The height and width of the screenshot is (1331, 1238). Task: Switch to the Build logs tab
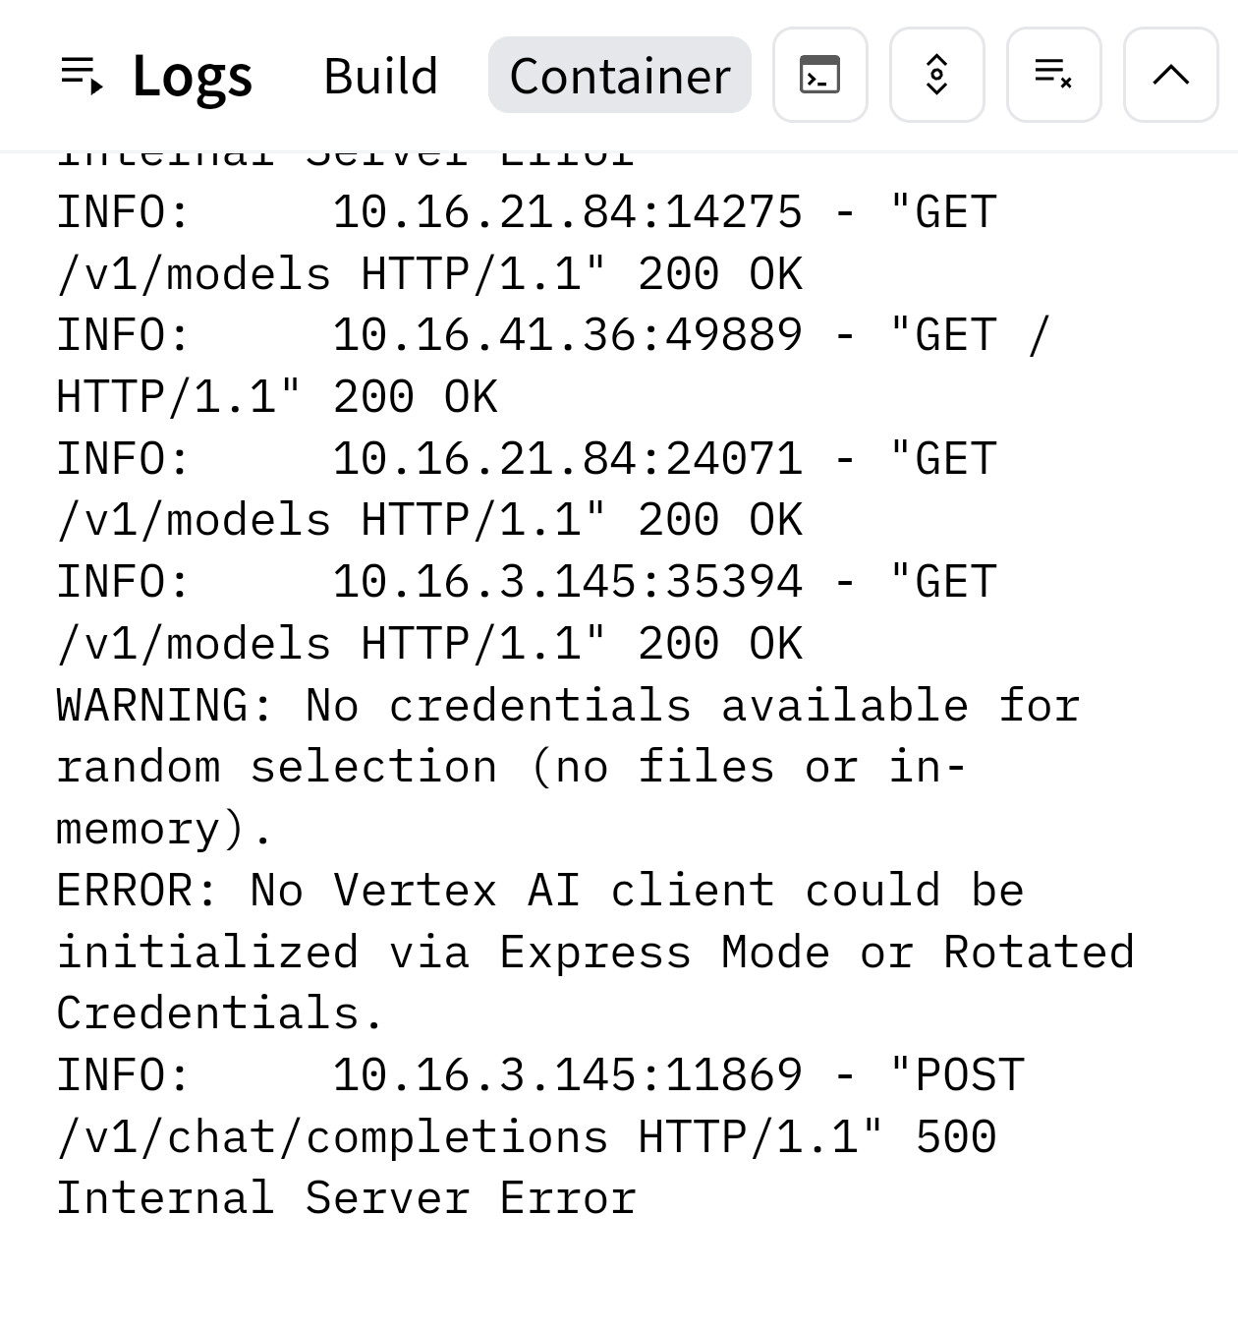click(380, 76)
